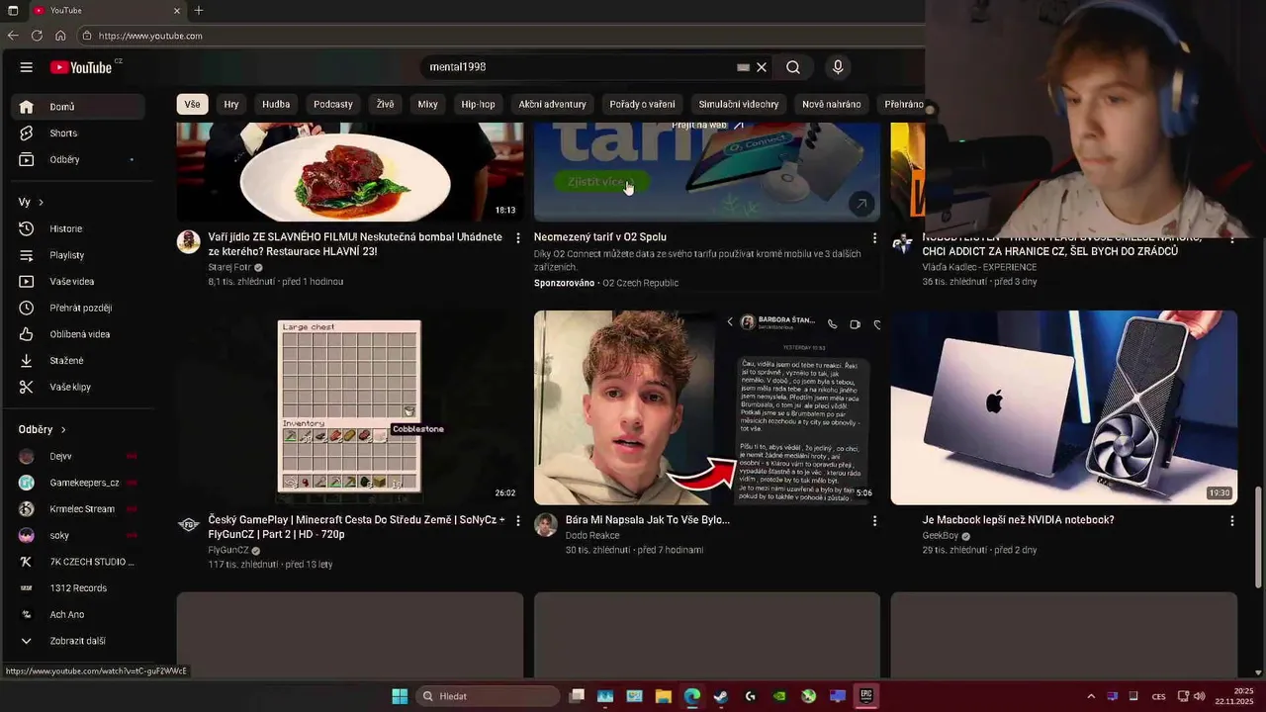Select the Mixy filter chip
Screen dimensions: 1266x712
(x=428, y=104)
